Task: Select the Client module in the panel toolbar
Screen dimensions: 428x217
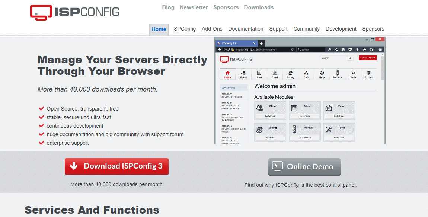Action: pyautogui.click(x=243, y=74)
